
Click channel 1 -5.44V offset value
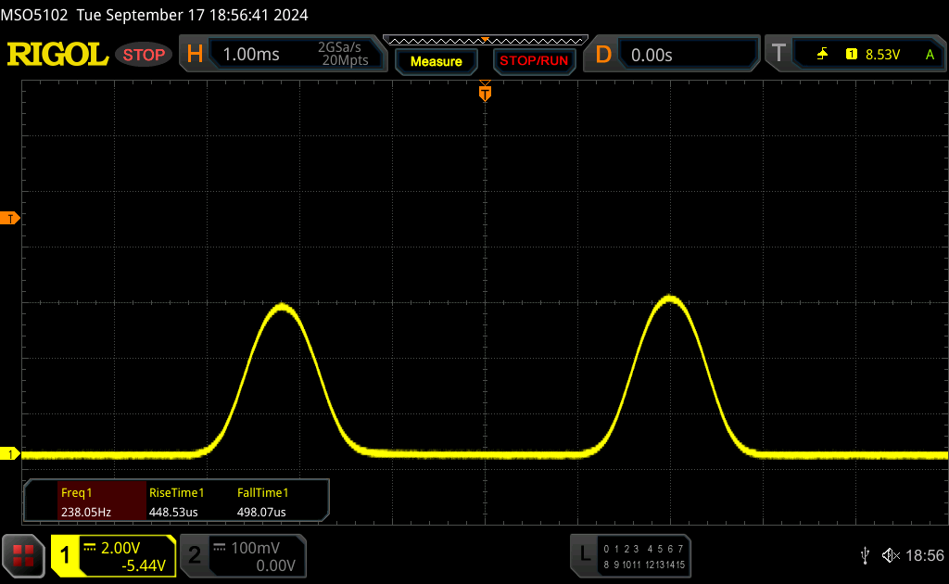[x=144, y=565]
